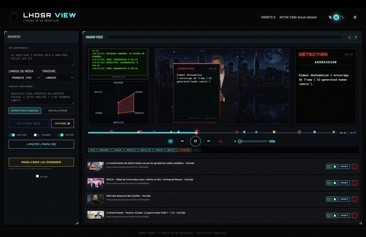Check the DRY RUN checkbox
Image resolution: width=366 pixels, height=237 pixels.
tap(37, 176)
